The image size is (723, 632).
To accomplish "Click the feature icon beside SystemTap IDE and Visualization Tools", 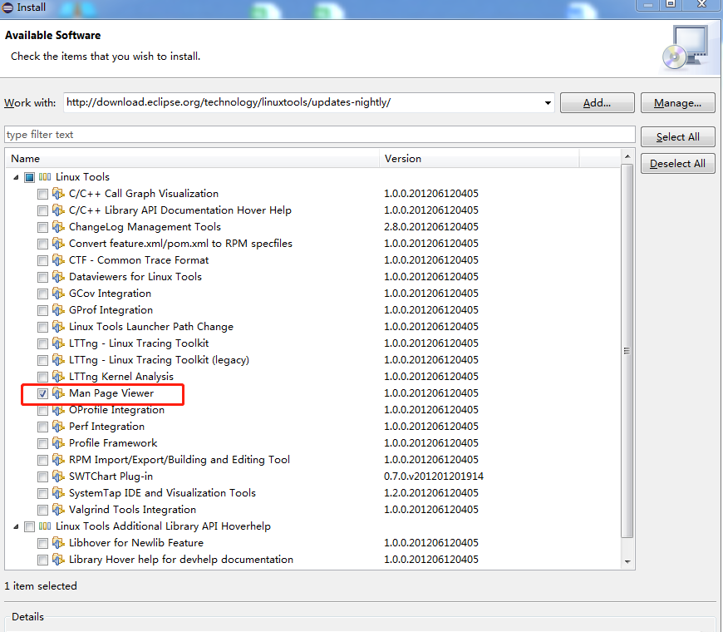I will click(58, 492).
